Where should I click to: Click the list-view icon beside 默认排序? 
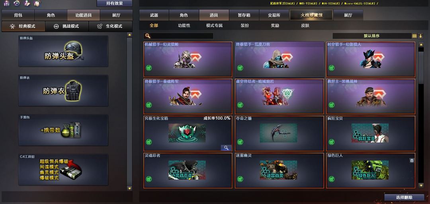[x=414, y=36]
